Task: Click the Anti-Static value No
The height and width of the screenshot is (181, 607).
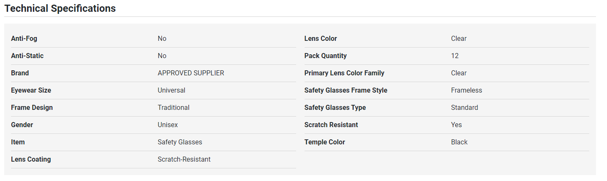Action: 162,56
